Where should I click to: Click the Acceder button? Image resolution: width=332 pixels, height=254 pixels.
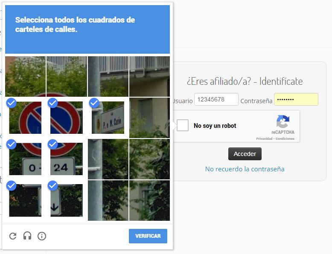coord(245,154)
